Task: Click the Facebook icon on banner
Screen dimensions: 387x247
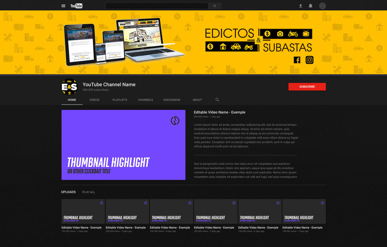Action: tap(297, 60)
